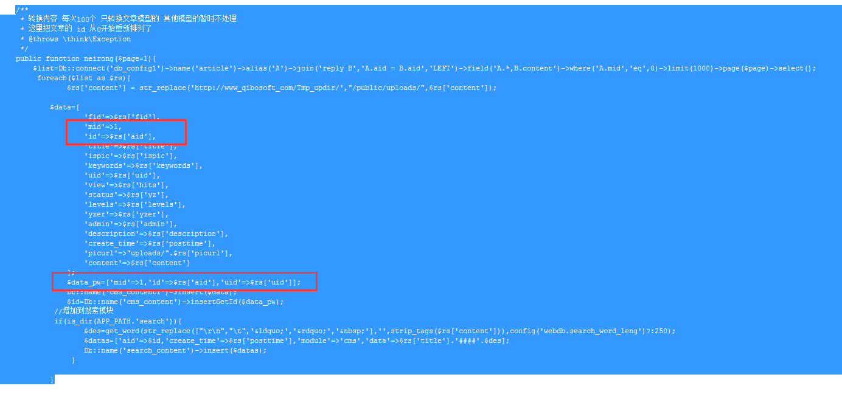The height and width of the screenshot is (394, 842).
Task: Click the '@throws \think\Exception' comment line
Action: (79, 39)
